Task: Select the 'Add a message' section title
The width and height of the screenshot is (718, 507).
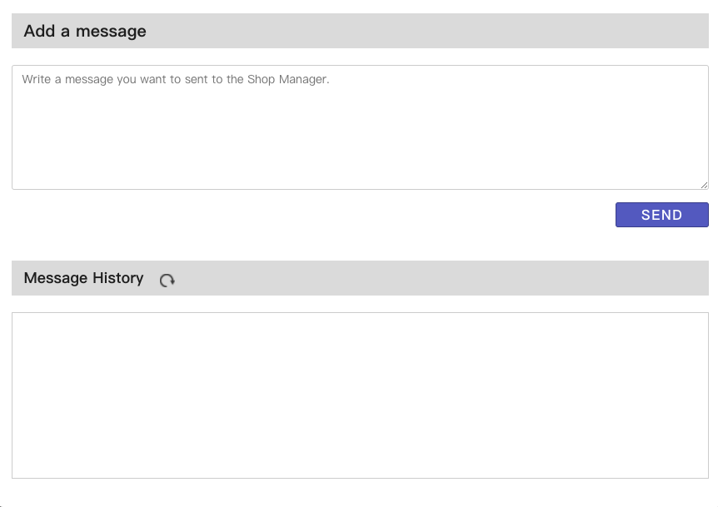Action: 85,31
